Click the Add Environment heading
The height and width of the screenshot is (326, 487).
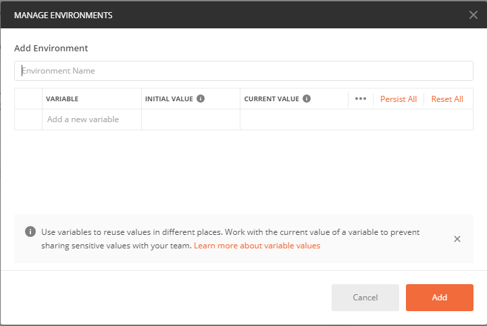pos(51,49)
